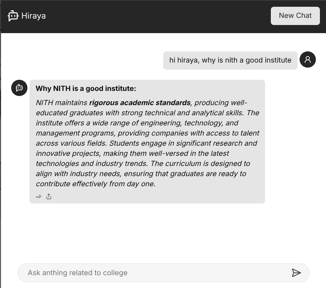
Task: Select the user avatar beside the question
Action: click(308, 59)
